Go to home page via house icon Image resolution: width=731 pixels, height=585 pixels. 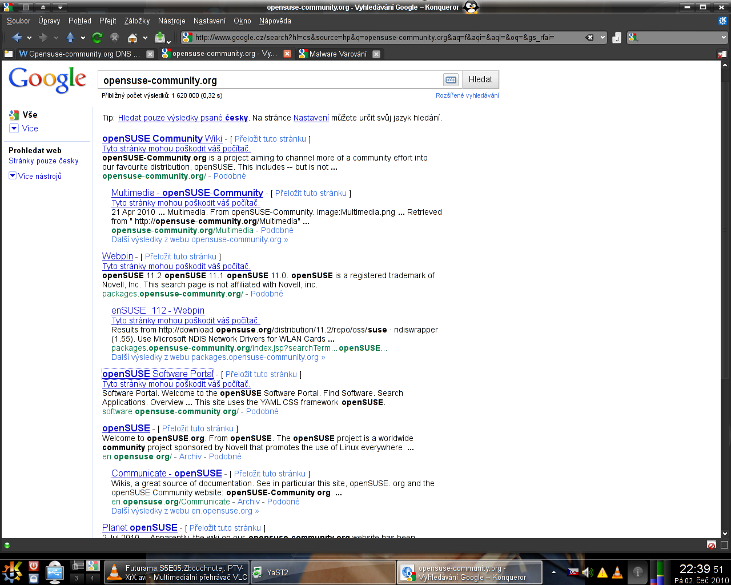point(132,38)
